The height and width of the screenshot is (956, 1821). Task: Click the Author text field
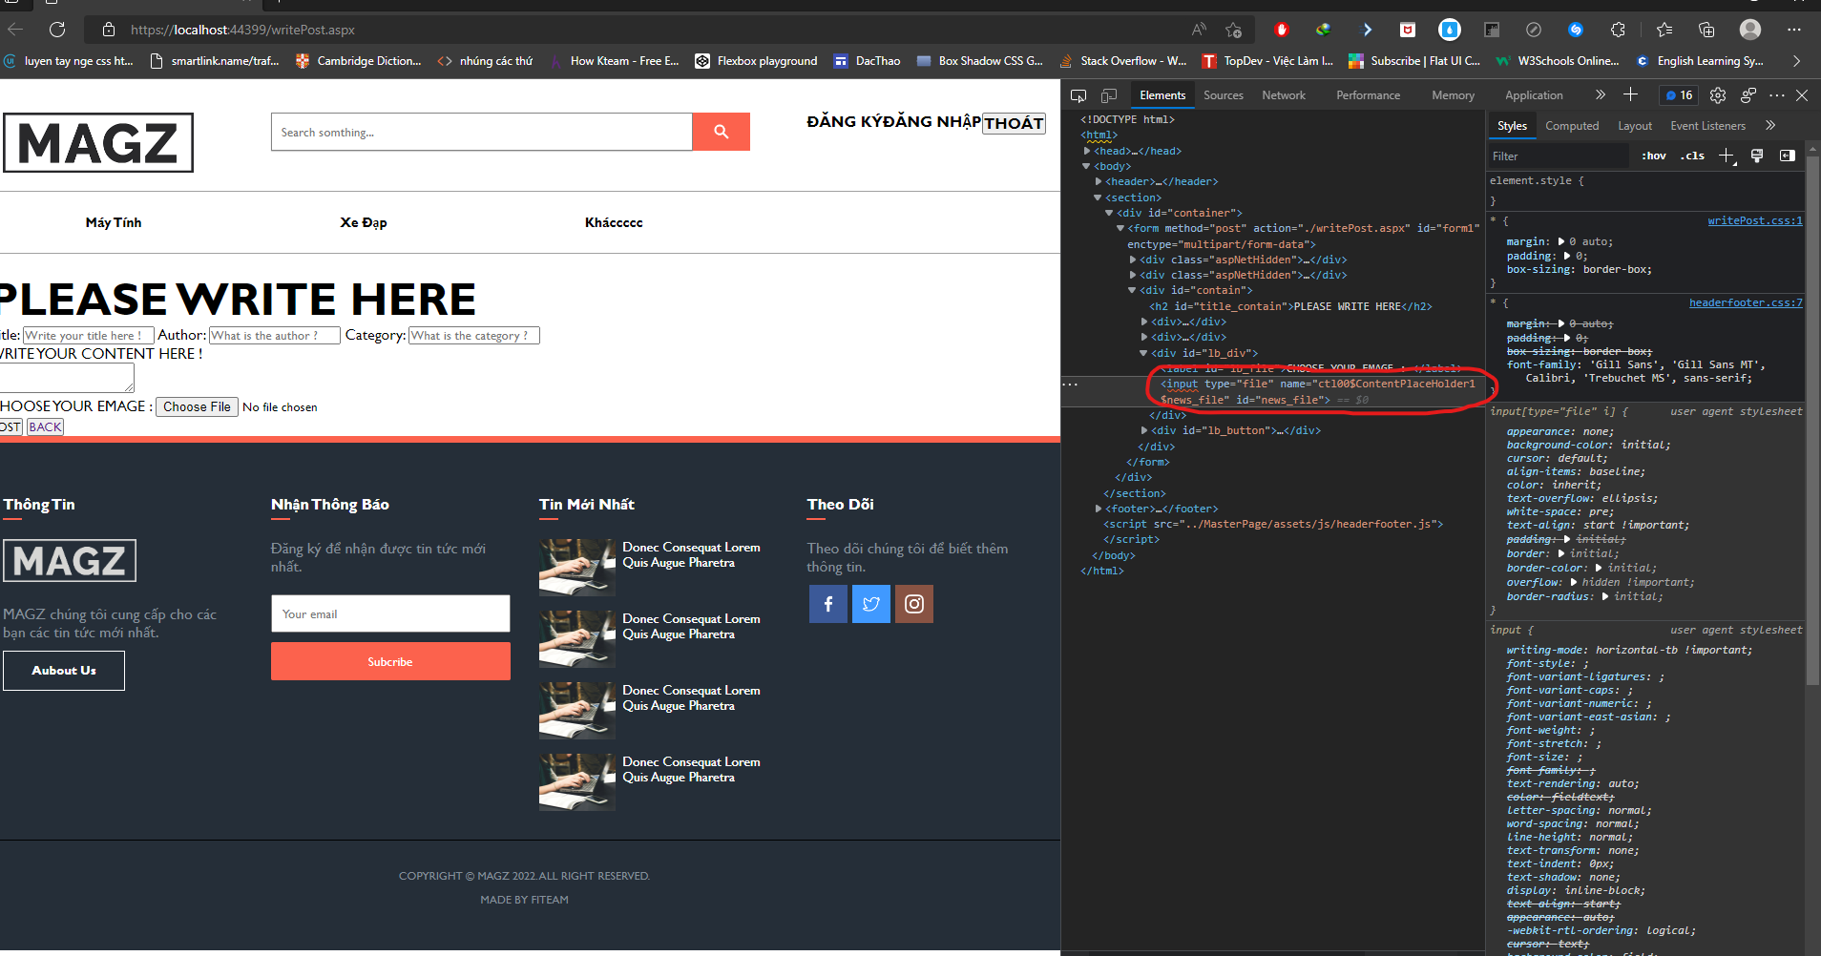275,335
